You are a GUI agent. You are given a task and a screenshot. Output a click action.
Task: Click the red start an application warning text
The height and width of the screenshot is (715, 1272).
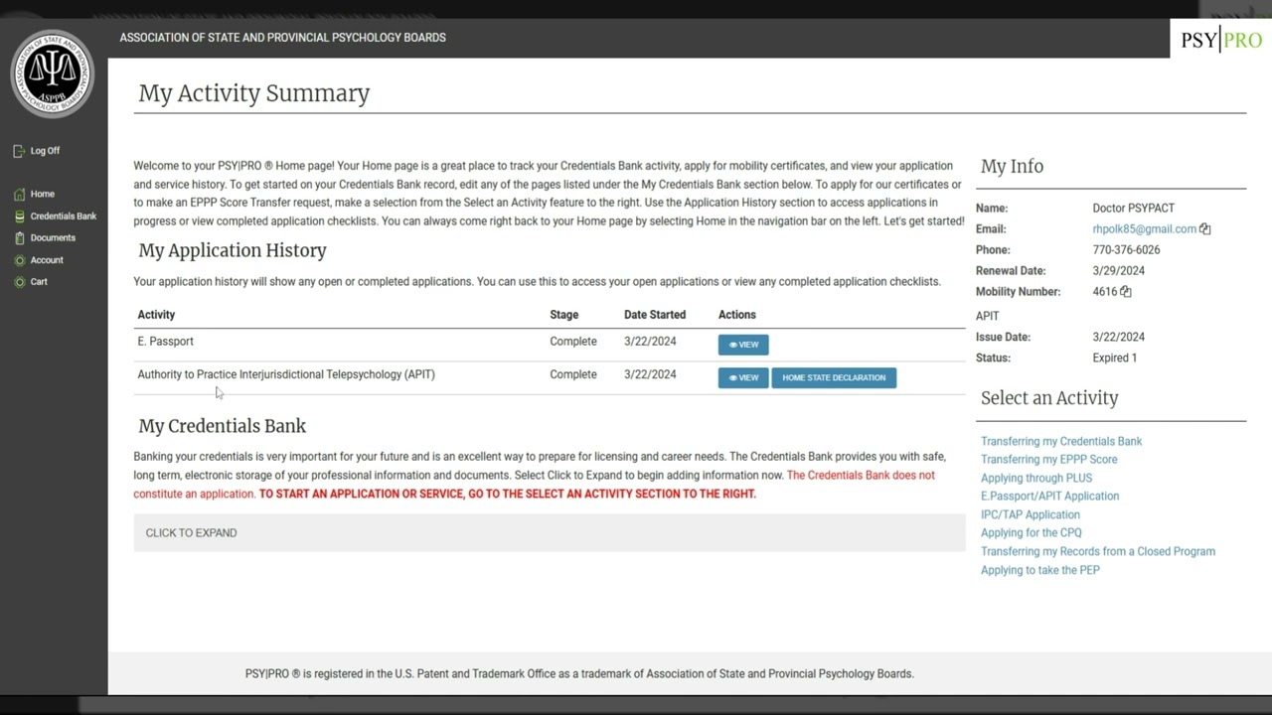tap(508, 495)
